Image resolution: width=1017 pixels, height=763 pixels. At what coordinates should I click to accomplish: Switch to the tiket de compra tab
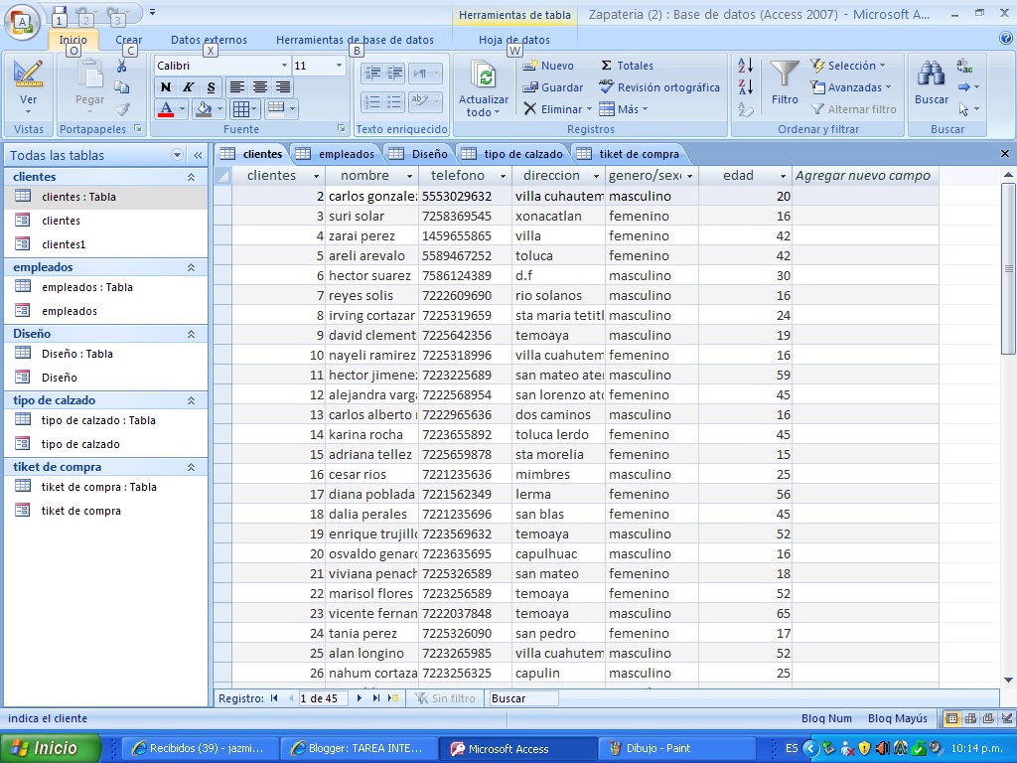[630, 154]
